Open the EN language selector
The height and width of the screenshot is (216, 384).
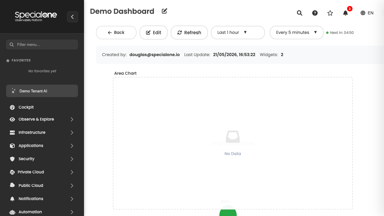coord(367,13)
